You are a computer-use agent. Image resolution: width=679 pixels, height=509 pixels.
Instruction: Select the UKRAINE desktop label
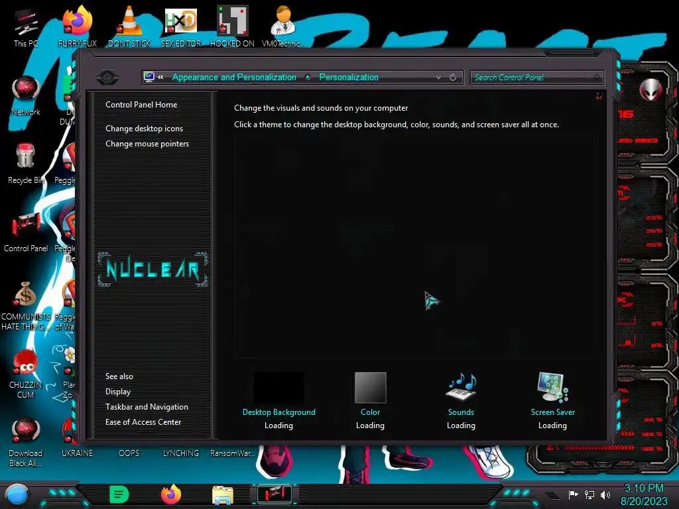[77, 453]
